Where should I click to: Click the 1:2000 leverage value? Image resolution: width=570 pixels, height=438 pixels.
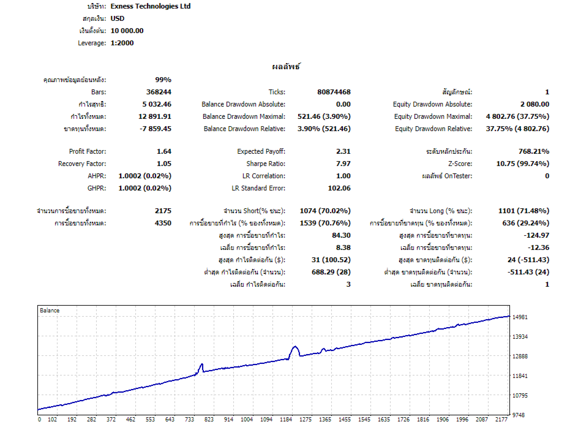122,43
